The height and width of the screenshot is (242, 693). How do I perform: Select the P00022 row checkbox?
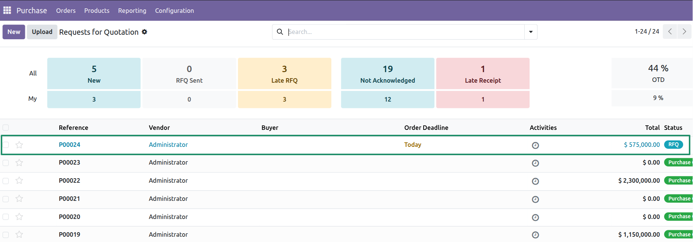click(6, 181)
